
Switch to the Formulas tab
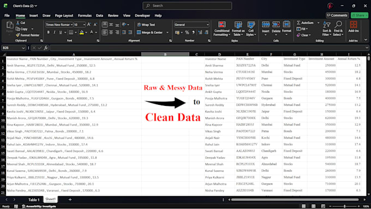click(85, 15)
